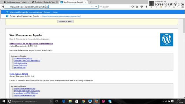Click the Home icon in Firefox toolbar
Viewport: 185px width, 104px height.
point(151,7)
